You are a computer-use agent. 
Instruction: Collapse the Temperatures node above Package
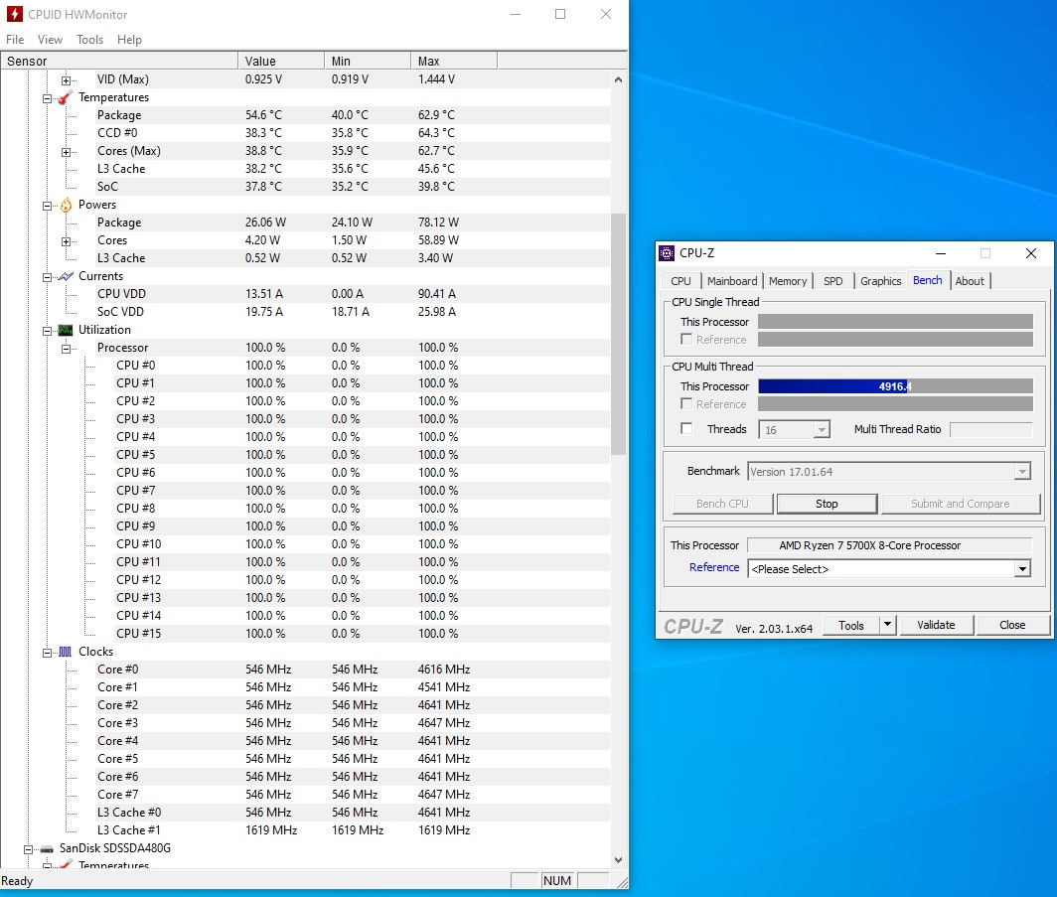[x=48, y=98]
